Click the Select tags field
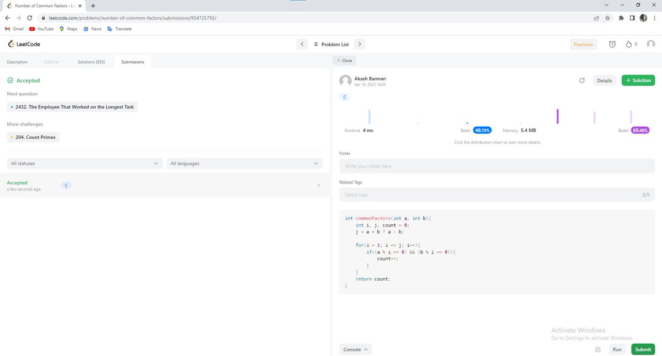The image size is (662, 356). click(497, 195)
